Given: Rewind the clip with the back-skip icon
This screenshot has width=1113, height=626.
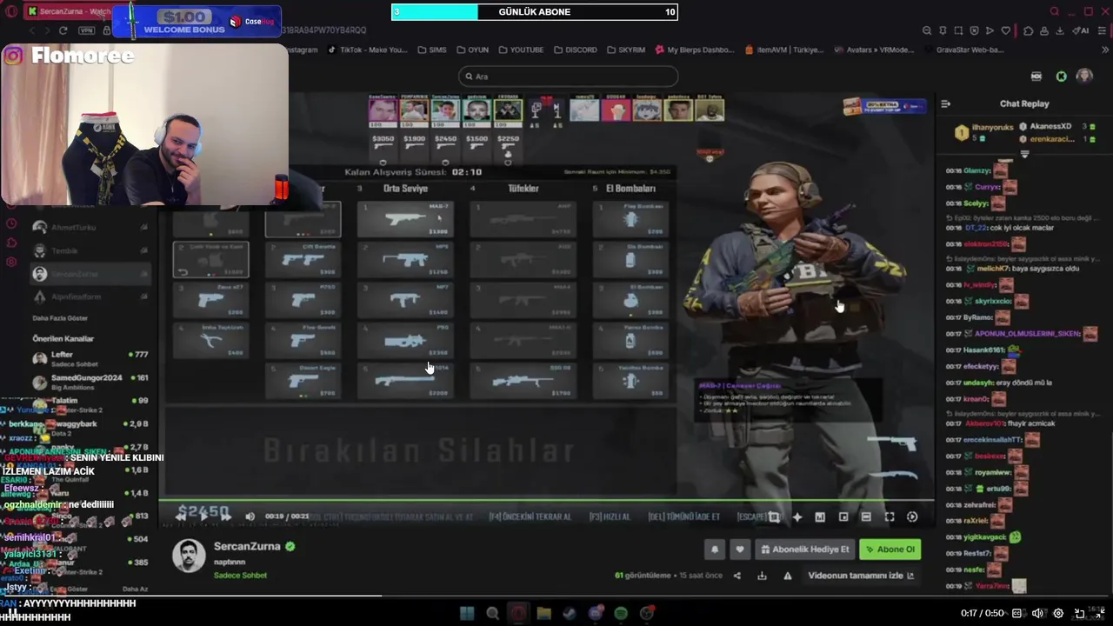Looking at the screenshot, I should 181,516.
